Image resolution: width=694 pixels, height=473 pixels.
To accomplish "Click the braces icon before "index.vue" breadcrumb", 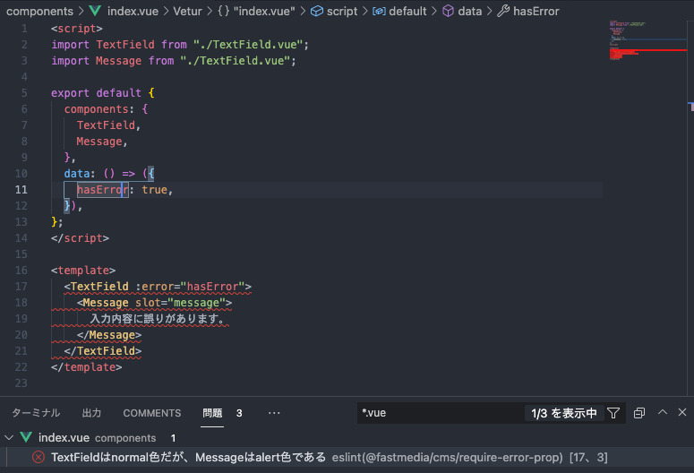I will pyautogui.click(x=224, y=11).
